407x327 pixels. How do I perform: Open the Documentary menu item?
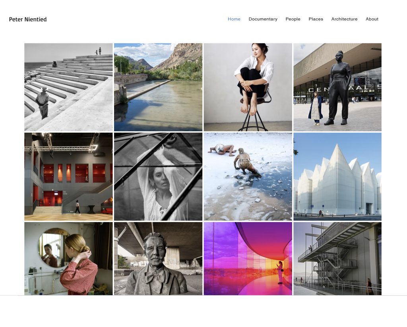click(263, 19)
